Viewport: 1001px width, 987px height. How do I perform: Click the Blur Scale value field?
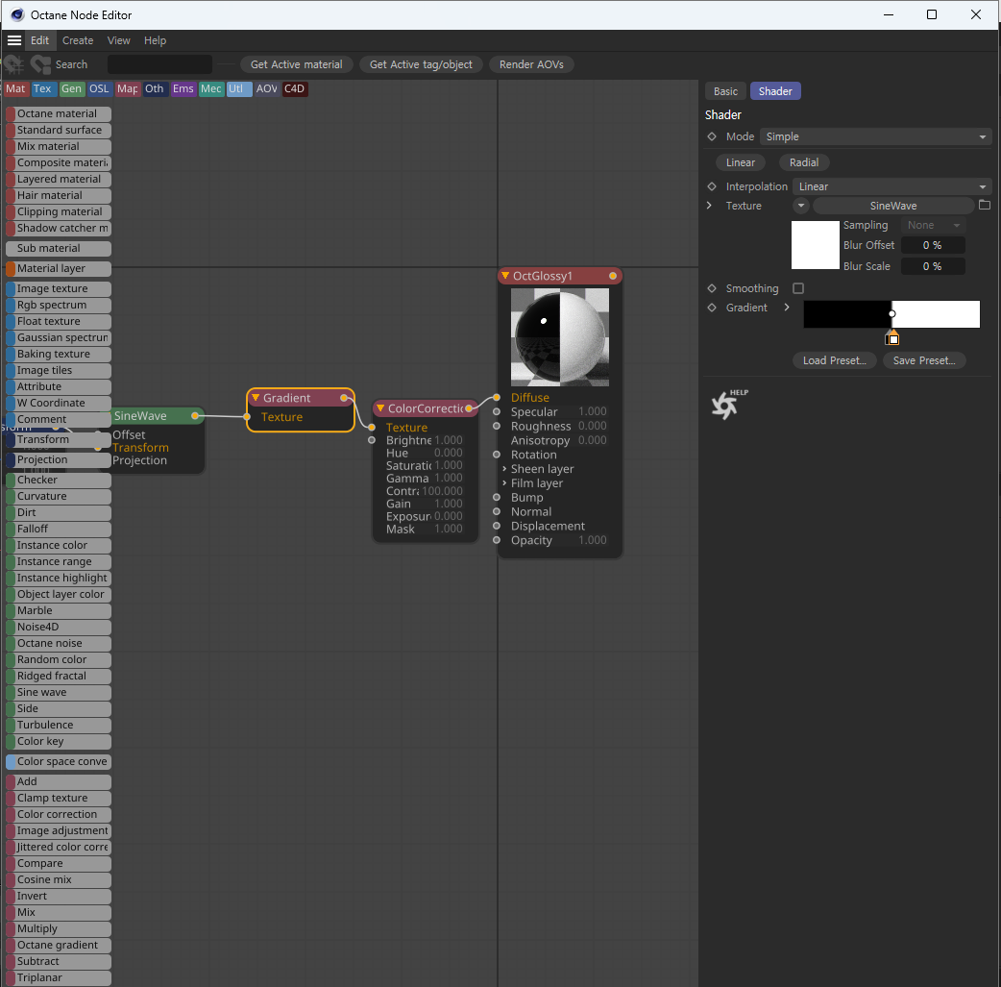[x=933, y=266]
